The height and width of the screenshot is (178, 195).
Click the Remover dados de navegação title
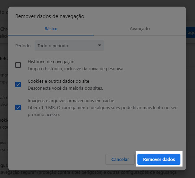[x=50, y=16]
